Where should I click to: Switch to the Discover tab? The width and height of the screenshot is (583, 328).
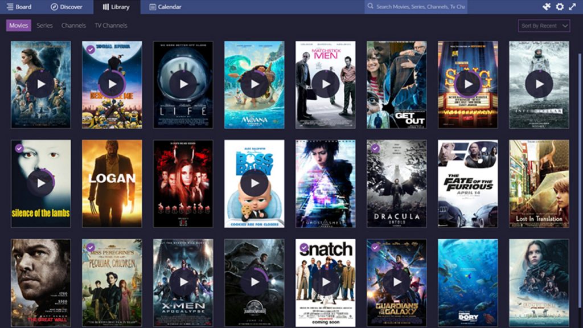point(67,7)
